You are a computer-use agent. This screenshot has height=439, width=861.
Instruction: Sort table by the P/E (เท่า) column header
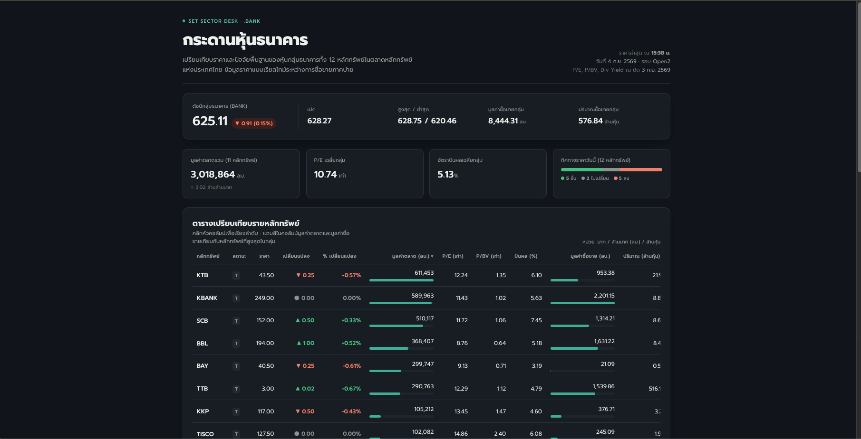point(453,256)
